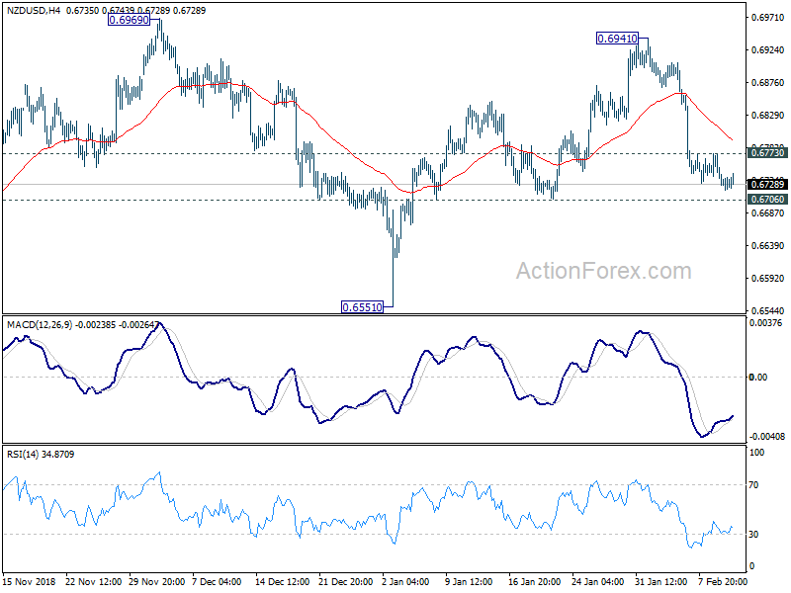Click the MACD 0.00376 scale value
Image resolution: width=791 pixels, height=593 pixels.
pos(765,323)
